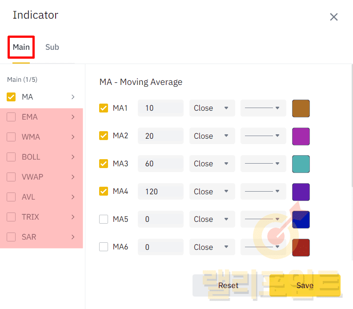This screenshot has width=353, height=309.
Task: Tick the AVL indicator checkbox
Action: point(12,197)
